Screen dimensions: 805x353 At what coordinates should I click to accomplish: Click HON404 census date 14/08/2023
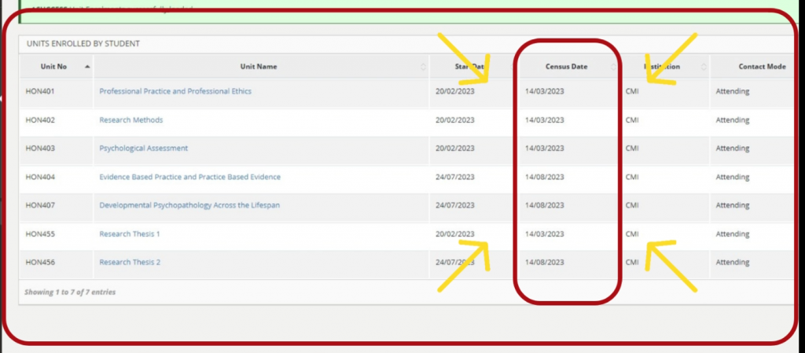(x=544, y=177)
